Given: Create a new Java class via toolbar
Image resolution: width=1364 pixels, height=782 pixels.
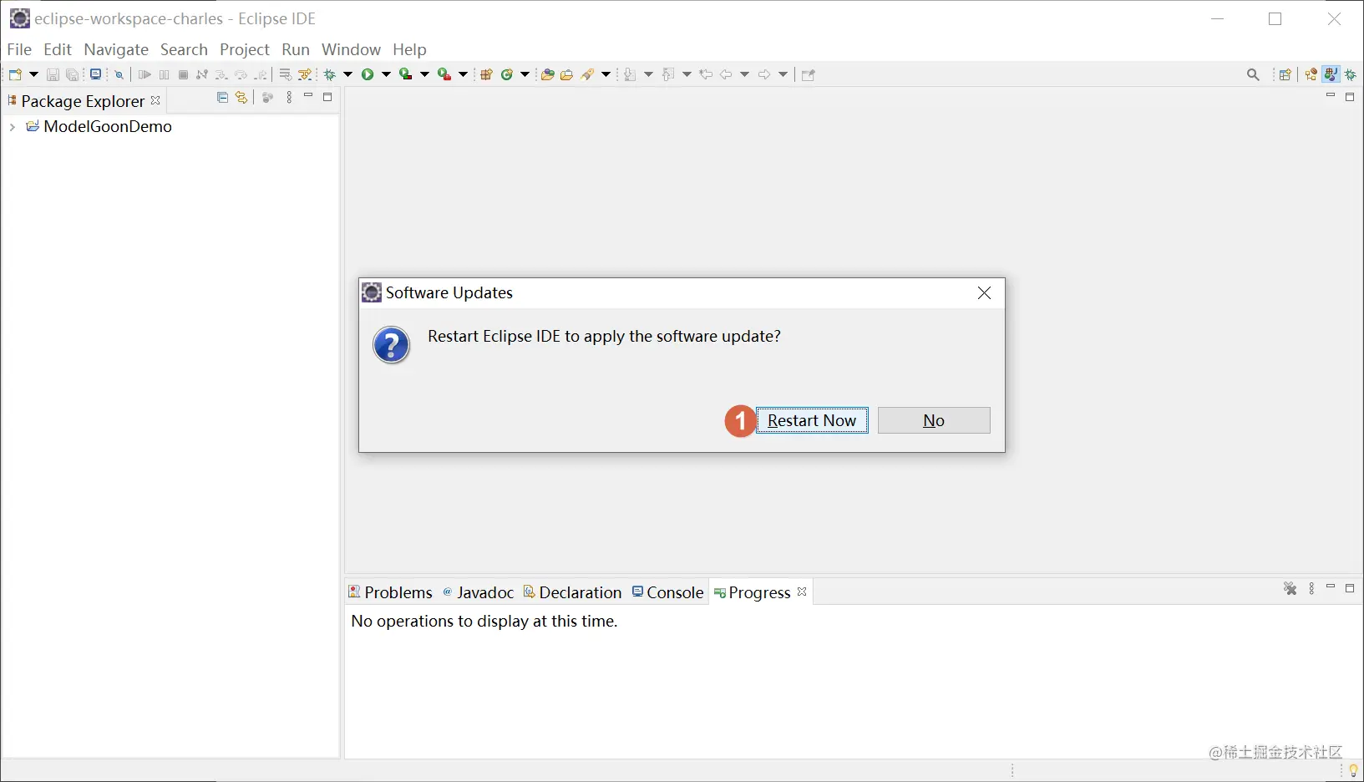Looking at the screenshot, I should click(506, 74).
